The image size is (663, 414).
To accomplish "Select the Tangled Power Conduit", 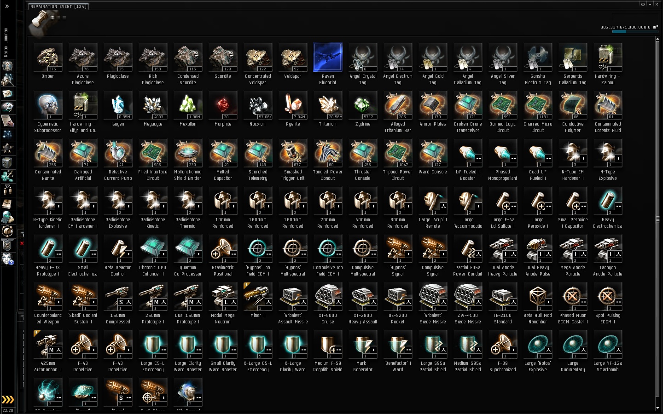I will click(328, 160).
